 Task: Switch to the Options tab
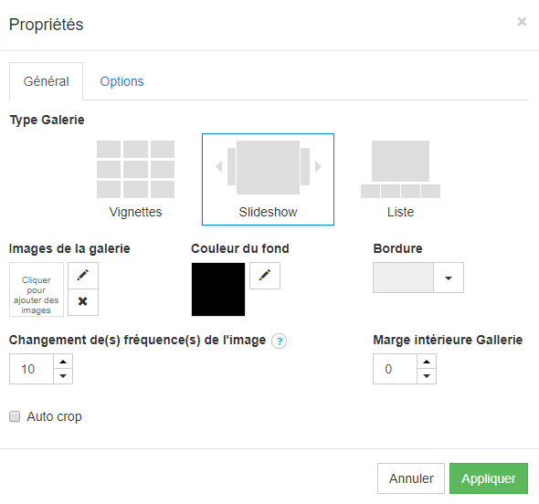[x=122, y=81]
